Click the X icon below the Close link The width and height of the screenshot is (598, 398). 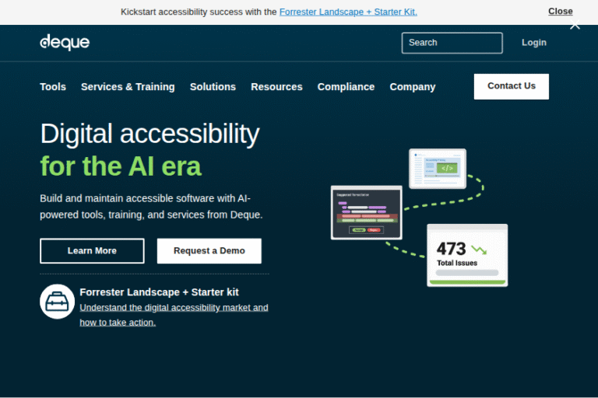(575, 25)
